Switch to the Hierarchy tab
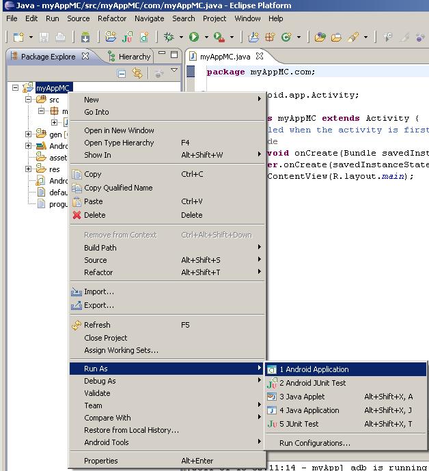 coord(134,57)
